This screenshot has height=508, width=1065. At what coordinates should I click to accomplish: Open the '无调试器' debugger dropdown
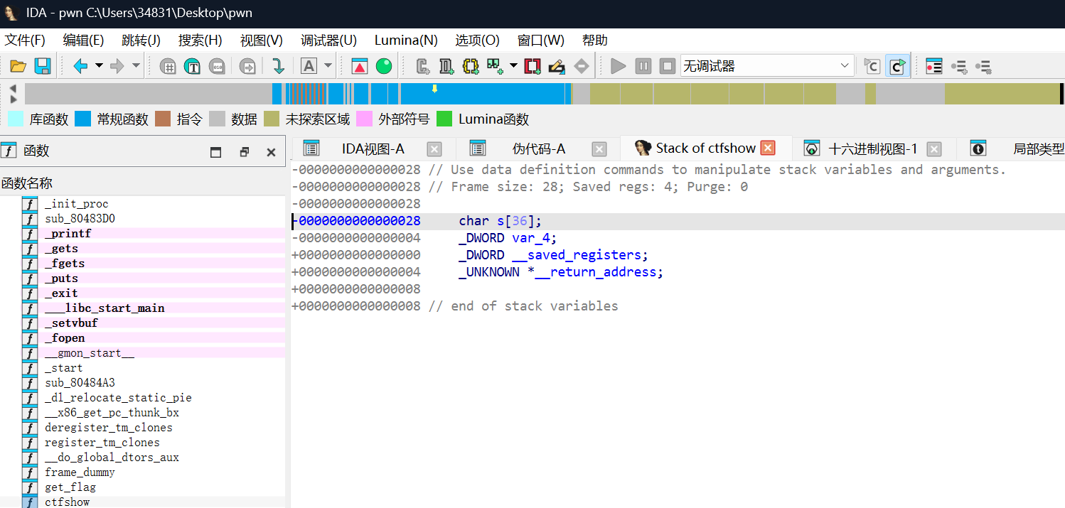pyautogui.click(x=766, y=67)
